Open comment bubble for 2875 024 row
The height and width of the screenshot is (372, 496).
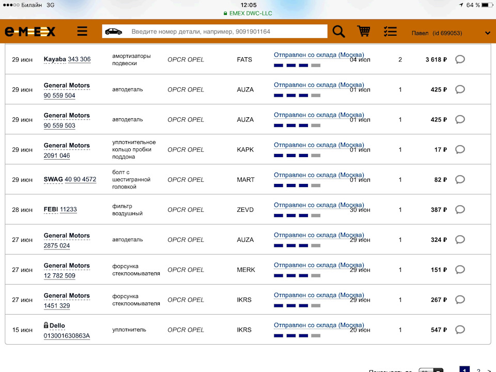(460, 240)
